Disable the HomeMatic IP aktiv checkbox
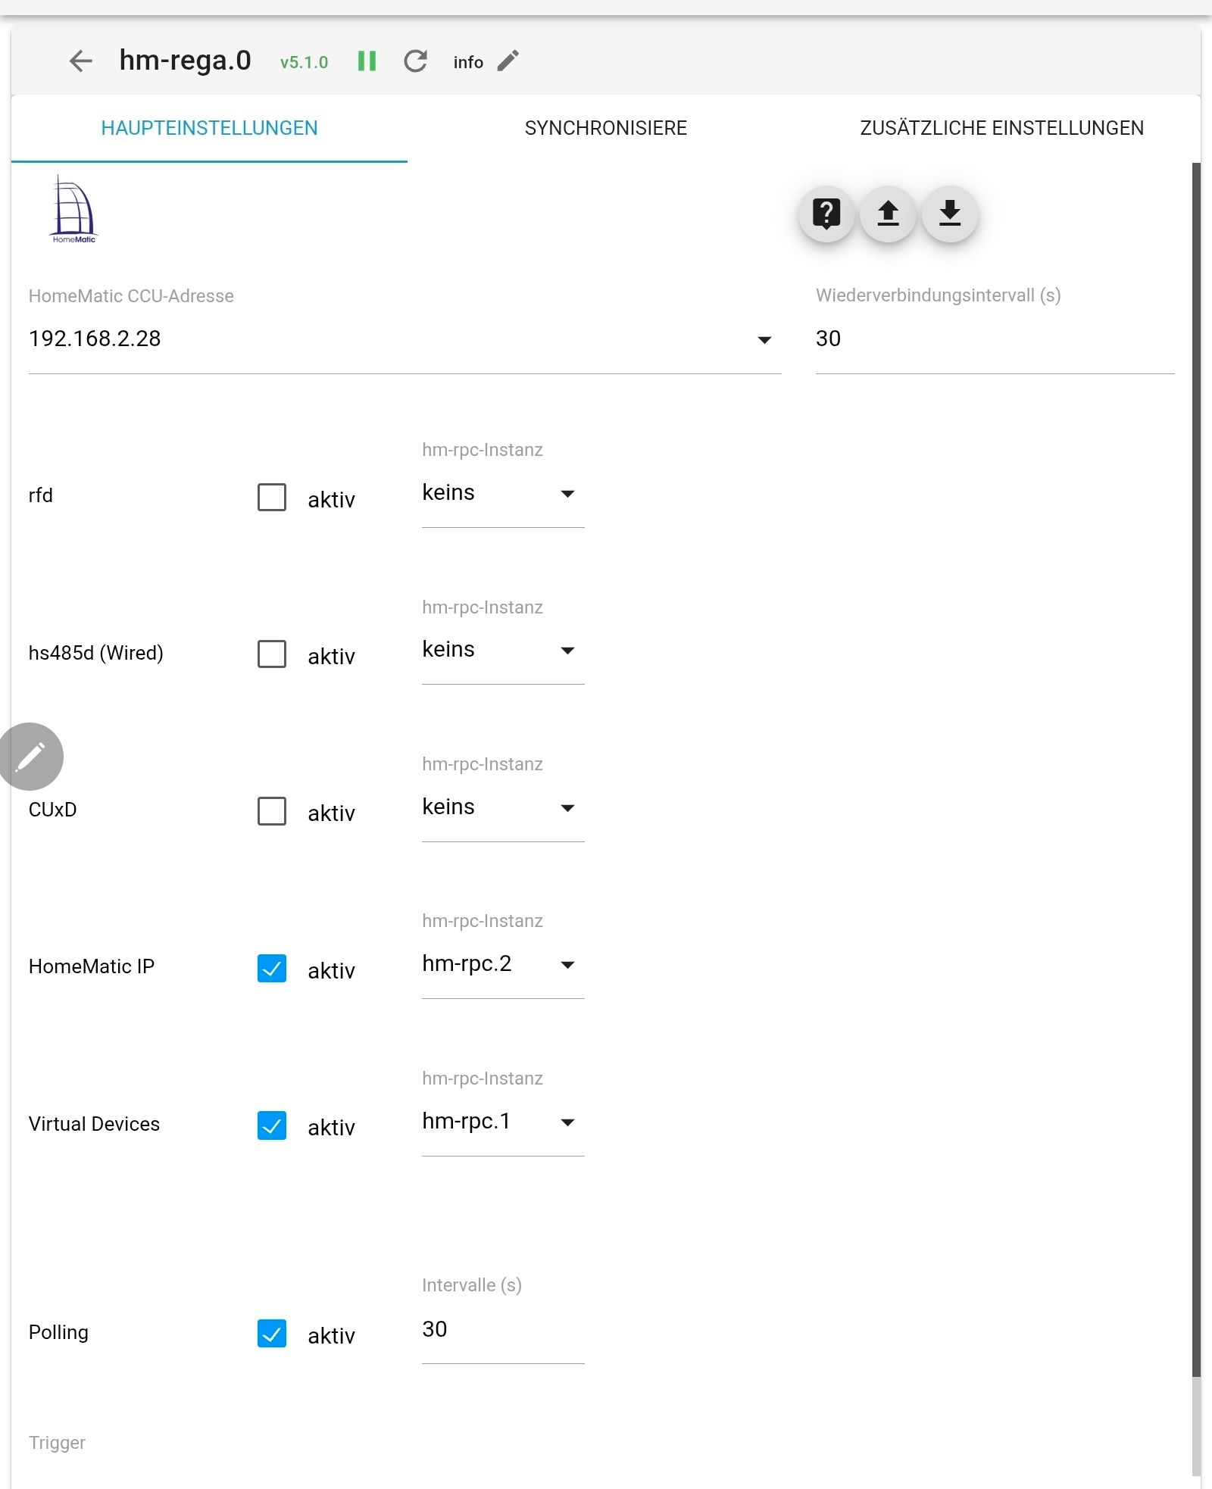1212x1489 pixels. [x=272, y=969]
